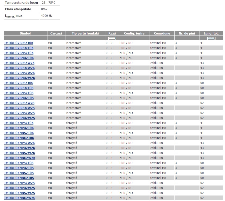Viewport: 225px width, 201px height.
Task: Open product link IME08-02BNOZT0S
Action: 19,98
